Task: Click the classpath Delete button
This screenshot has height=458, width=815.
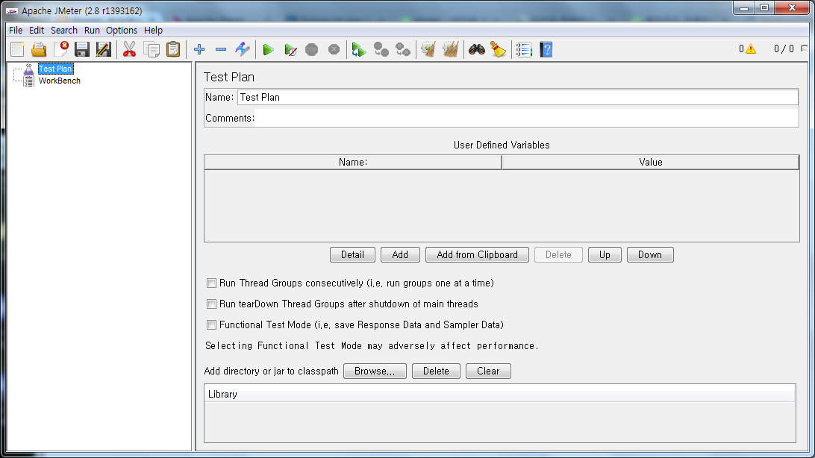Action: tap(436, 371)
